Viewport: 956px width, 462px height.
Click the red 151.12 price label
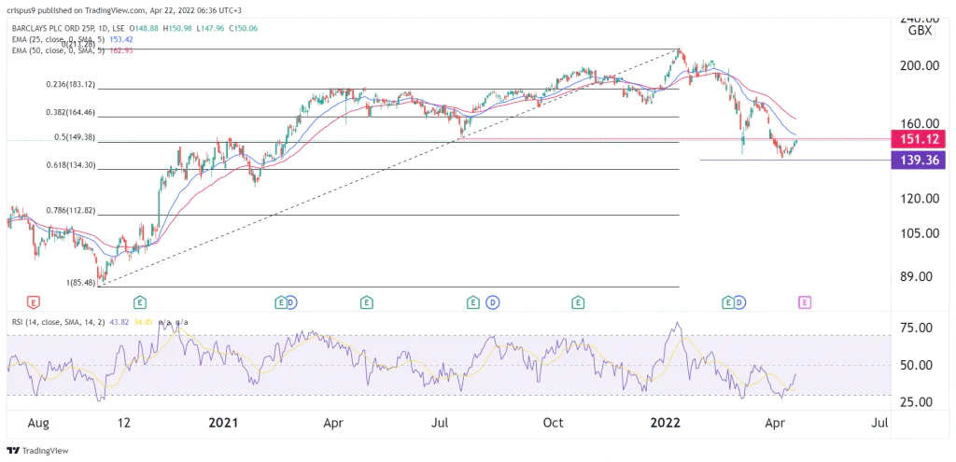click(919, 139)
